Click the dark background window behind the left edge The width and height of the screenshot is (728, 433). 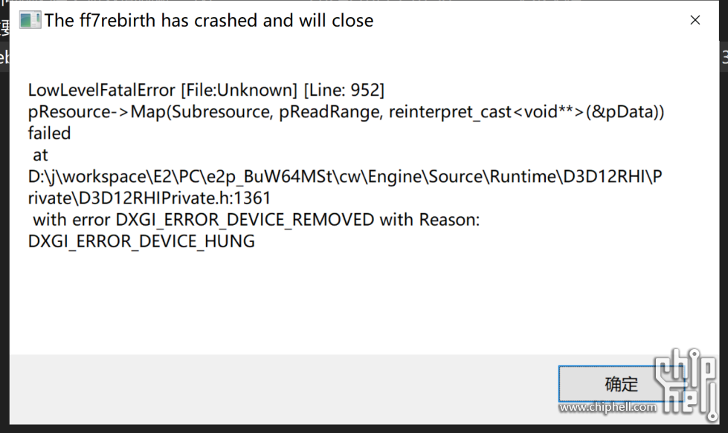click(x=4, y=232)
